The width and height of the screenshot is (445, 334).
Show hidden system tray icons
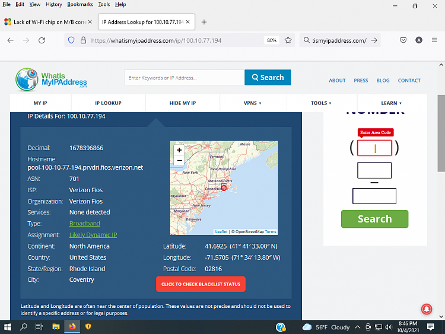358,327
